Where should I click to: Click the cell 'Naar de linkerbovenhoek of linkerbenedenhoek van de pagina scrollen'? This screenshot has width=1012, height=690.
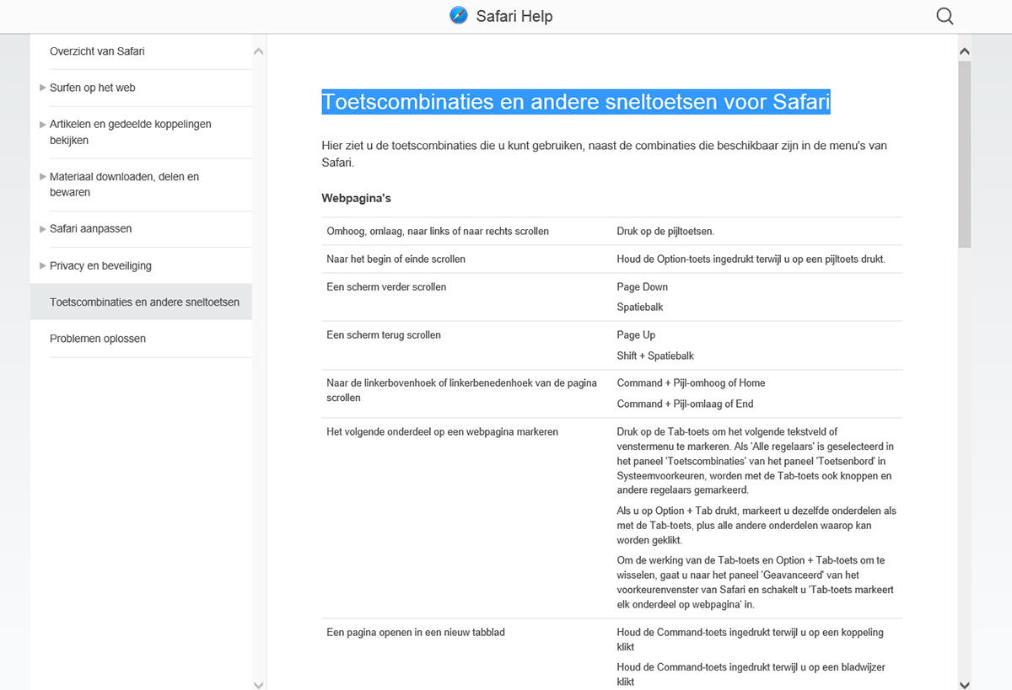point(462,390)
